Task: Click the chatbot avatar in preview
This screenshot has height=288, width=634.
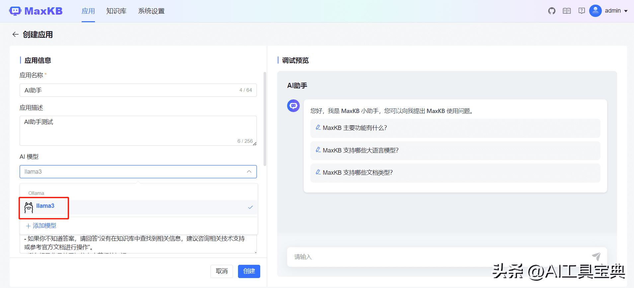Action: point(293,106)
